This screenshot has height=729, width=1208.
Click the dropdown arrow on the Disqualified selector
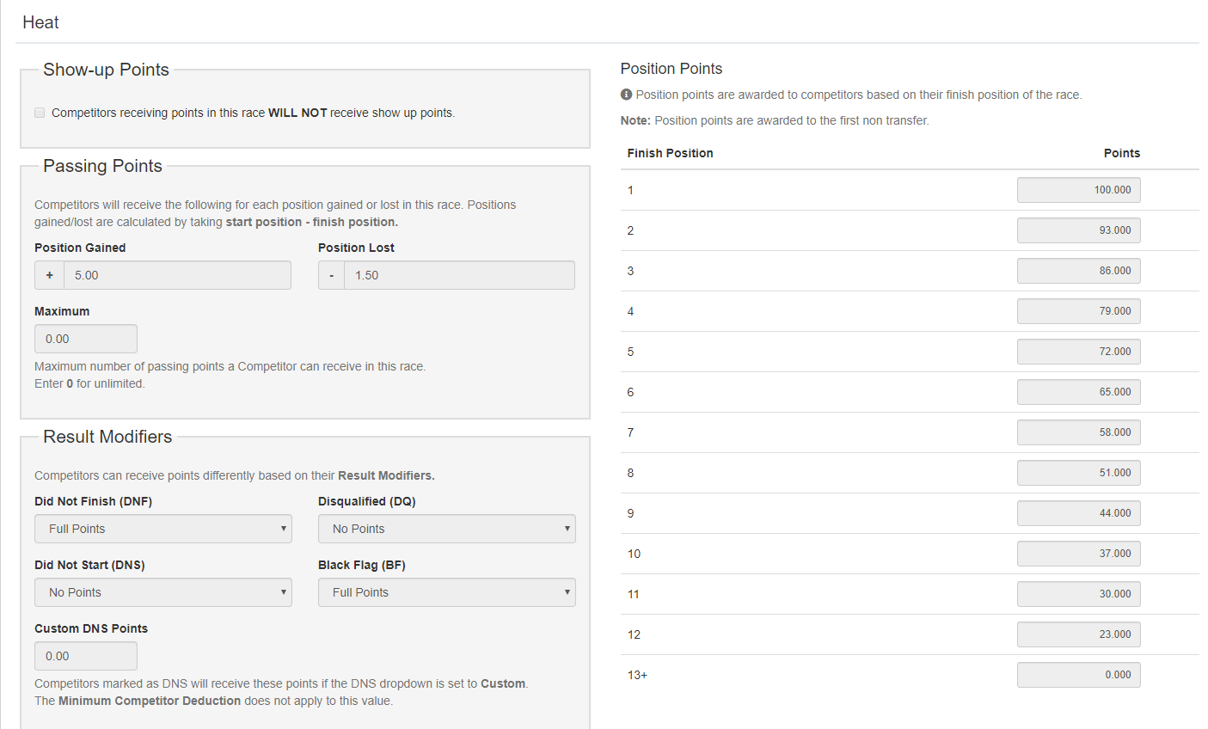pos(567,529)
